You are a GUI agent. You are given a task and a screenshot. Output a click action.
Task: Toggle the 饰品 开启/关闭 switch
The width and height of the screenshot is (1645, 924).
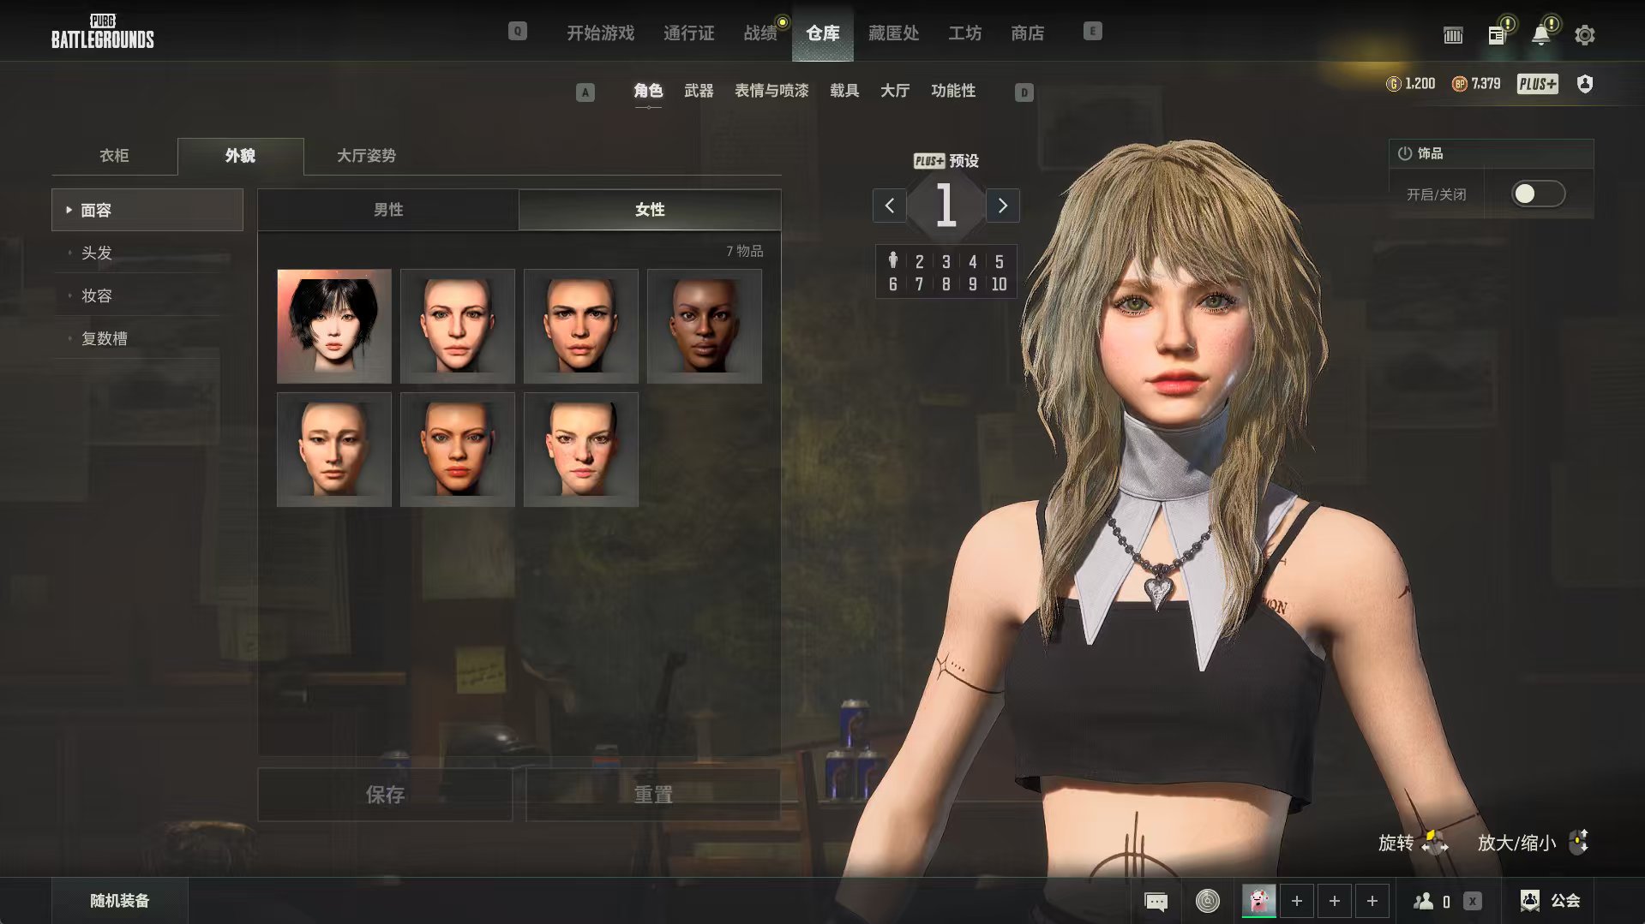1538,194
